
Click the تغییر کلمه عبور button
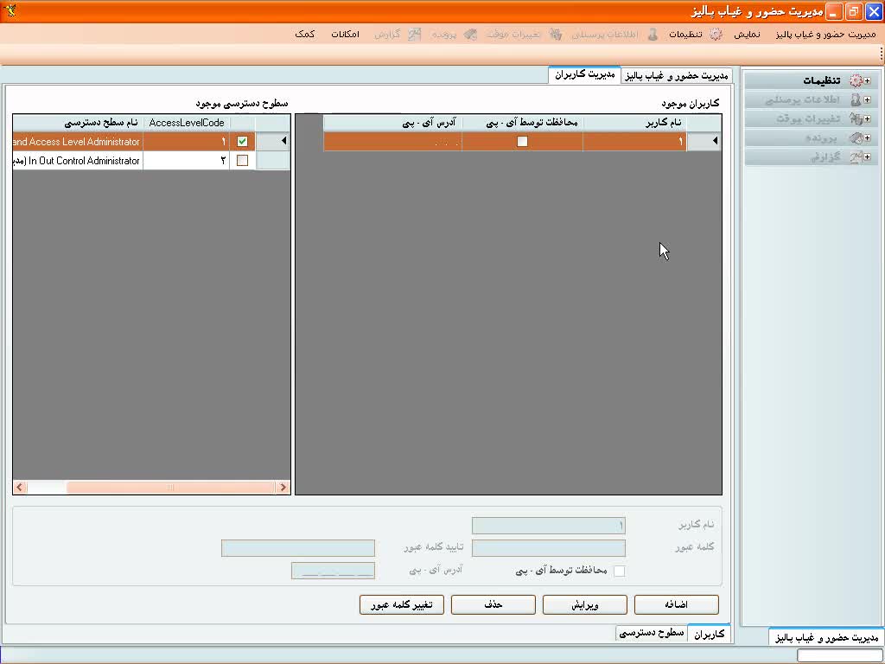(x=402, y=605)
